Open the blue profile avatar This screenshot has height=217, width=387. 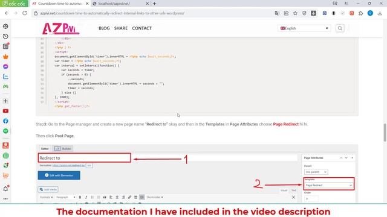coord(370,13)
